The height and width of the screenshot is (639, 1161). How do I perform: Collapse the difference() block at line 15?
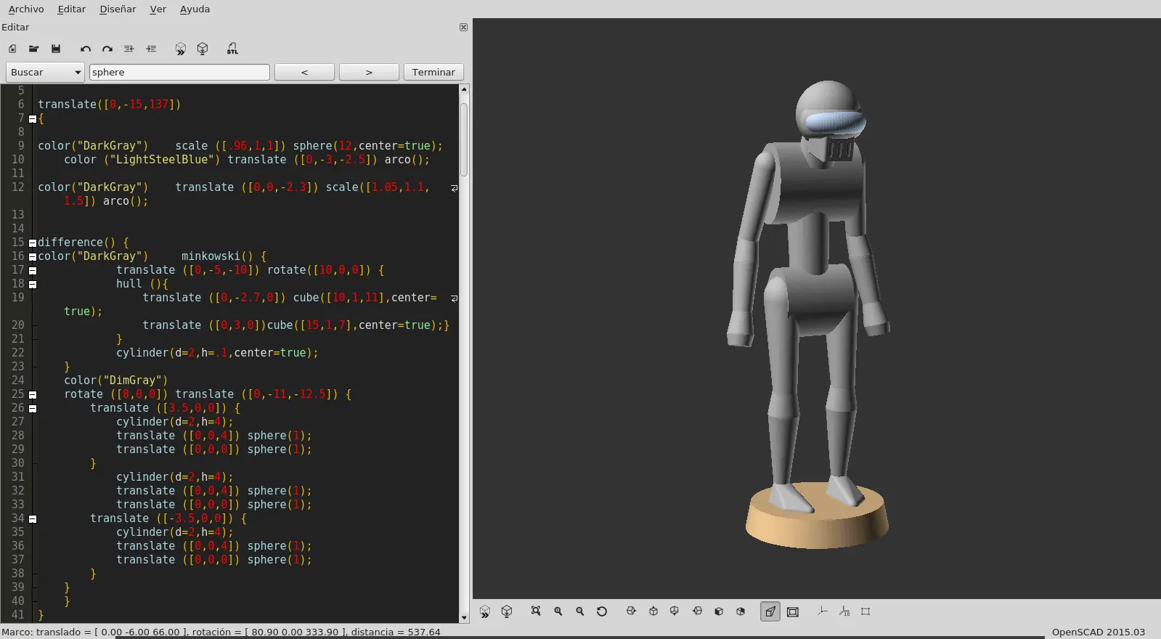point(33,243)
